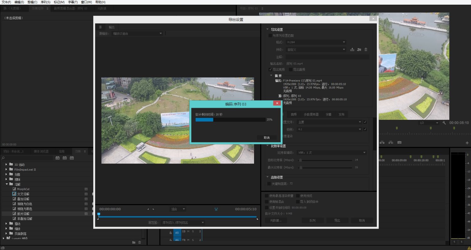Click the save preset icon beside 预设
This screenshot has height=250, width=471.
pyautogui.click(x=352, y=49)
